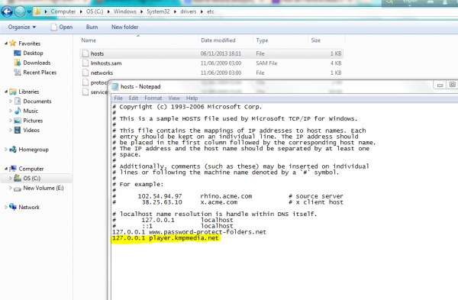Open the Organize dropdown menu

(x=22, y=27)
